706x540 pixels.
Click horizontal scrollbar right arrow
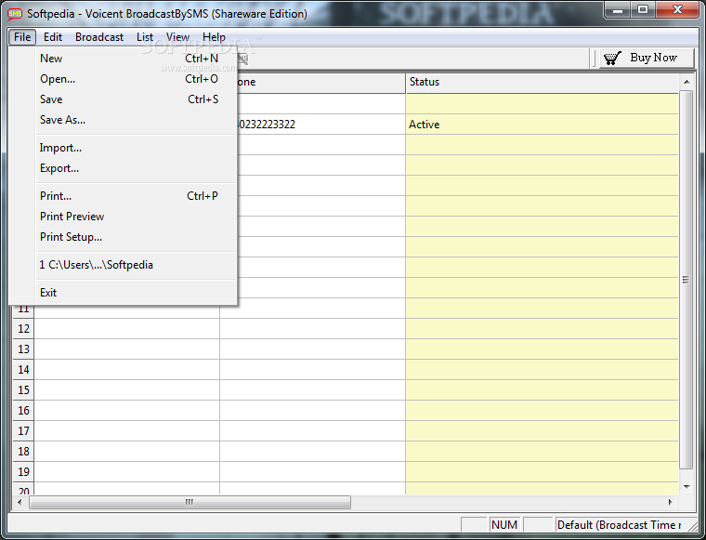coord(671,502)
